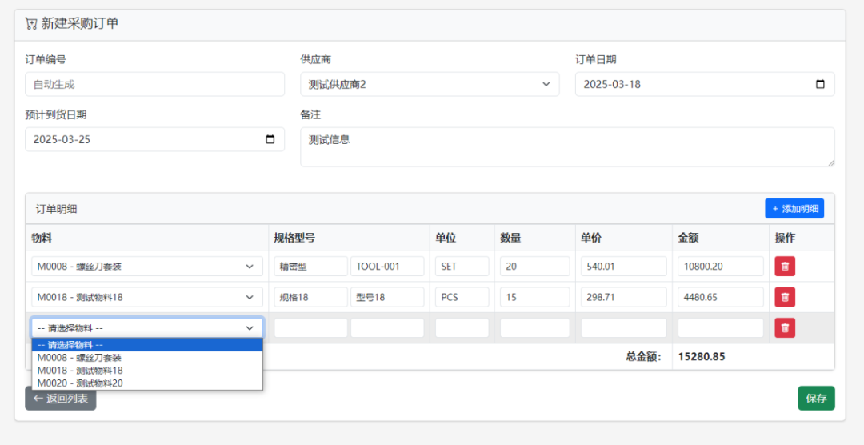This screenshot has width=864, height=445.
Task: Click the 供应商 label
Action: tap(316, 59)
